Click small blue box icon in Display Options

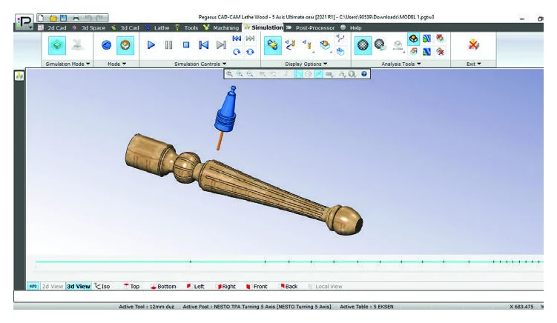(340, 52)
